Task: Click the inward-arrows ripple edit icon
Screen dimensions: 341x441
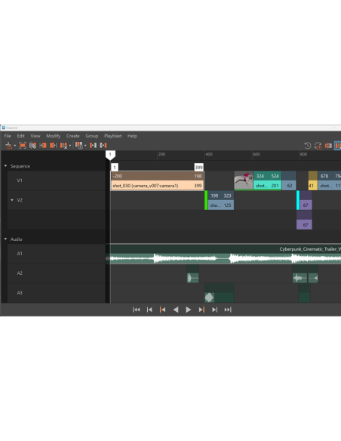Action: 93,146
